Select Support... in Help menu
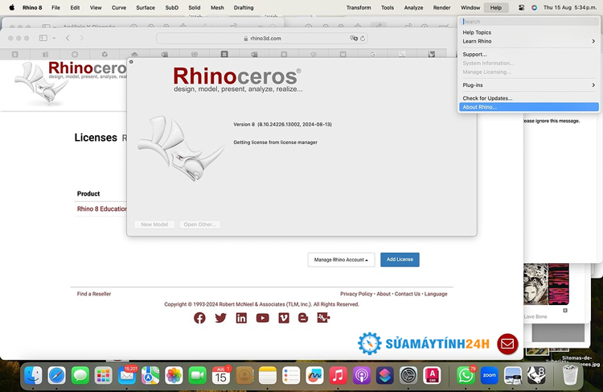The image size is (603, 392). point(529,54)
